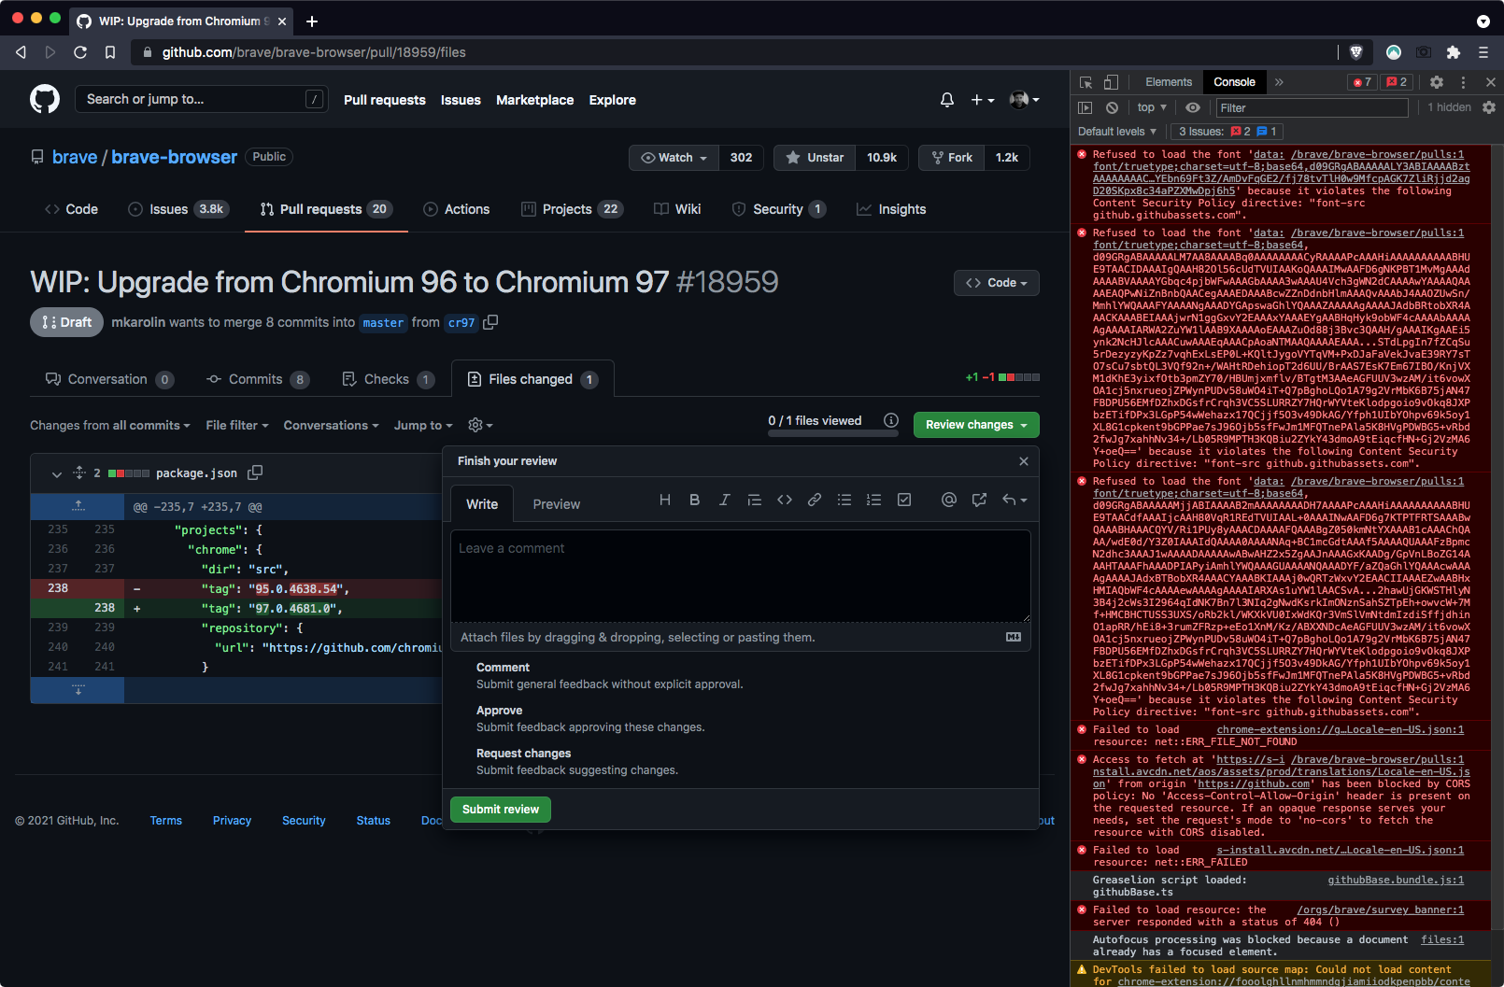
Task: Add a link in the comment editor
Action: [815, 501]
